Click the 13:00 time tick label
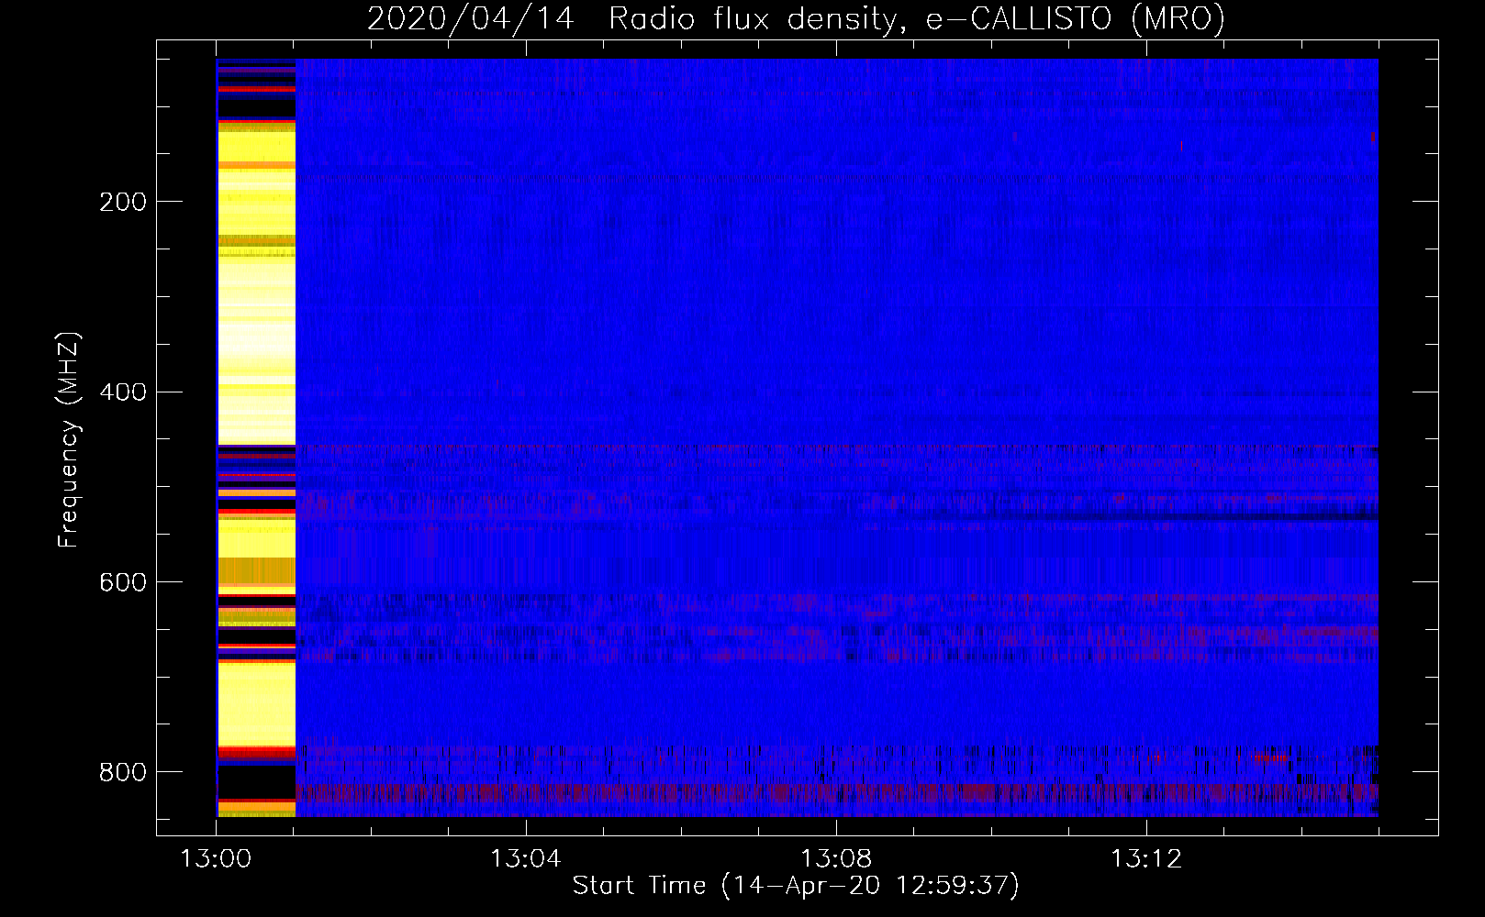The image size is (1485, 917). pos(216,859)
